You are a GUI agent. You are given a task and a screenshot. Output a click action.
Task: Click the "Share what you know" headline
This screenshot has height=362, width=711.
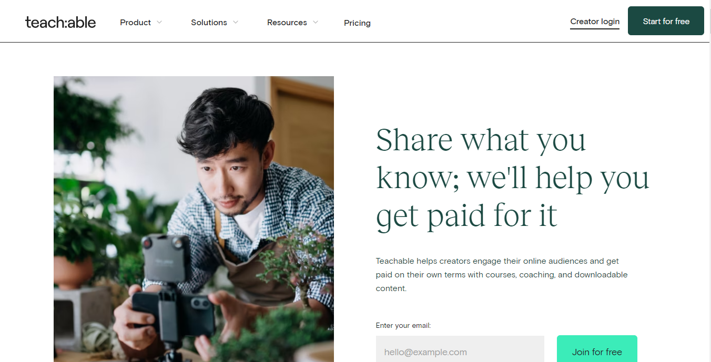[x=512, y=178]
